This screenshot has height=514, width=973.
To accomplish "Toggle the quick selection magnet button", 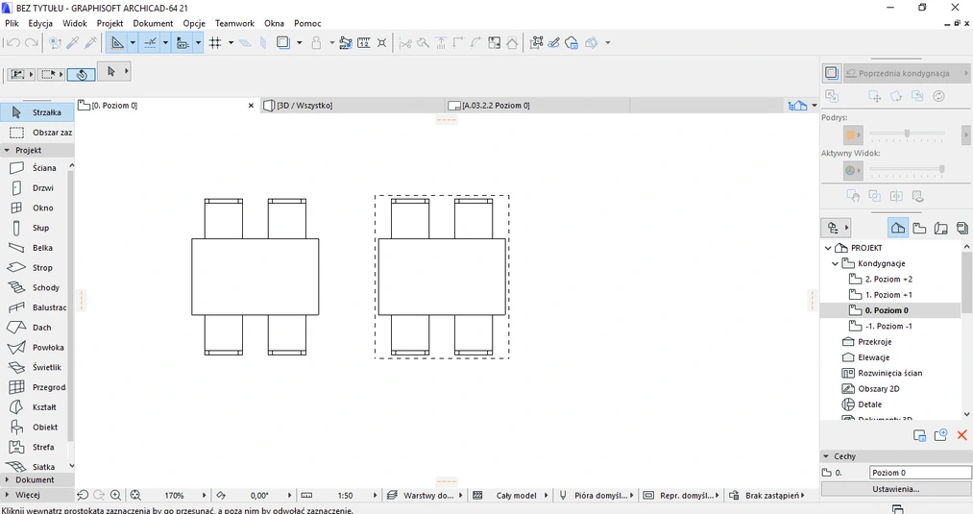I will 82,75.
